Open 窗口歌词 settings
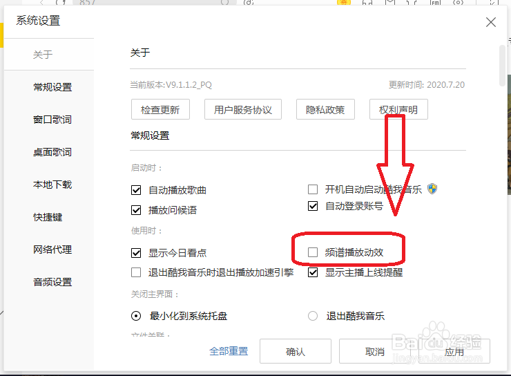Image resolution: width=511 pixels, height=376 pixels. point(52,120)
